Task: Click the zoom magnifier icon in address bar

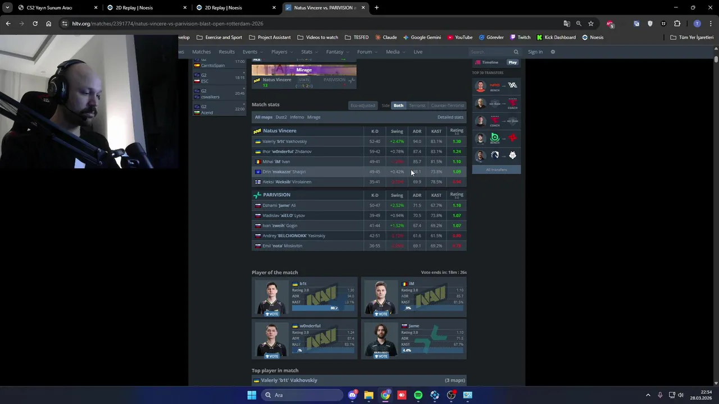Action: pyautogui.click(x=579, y=24)
